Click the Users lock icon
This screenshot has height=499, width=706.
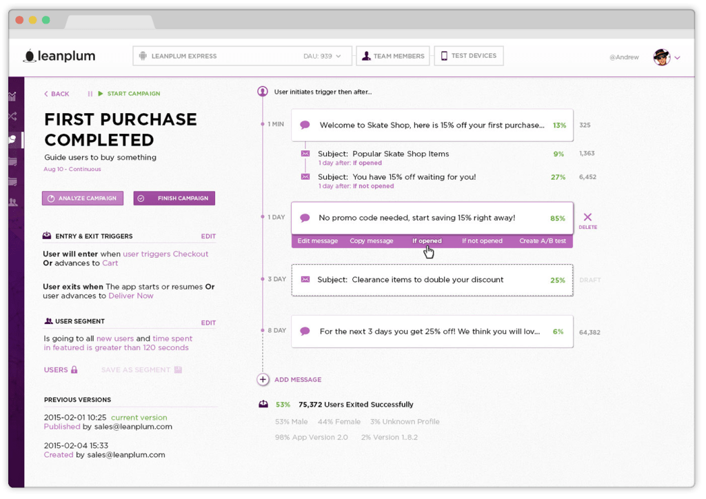[74, 370]
